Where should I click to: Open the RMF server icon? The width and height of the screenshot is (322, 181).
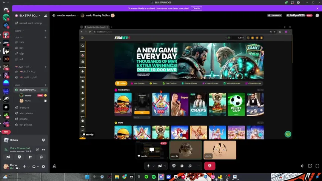tap(6, 43)
